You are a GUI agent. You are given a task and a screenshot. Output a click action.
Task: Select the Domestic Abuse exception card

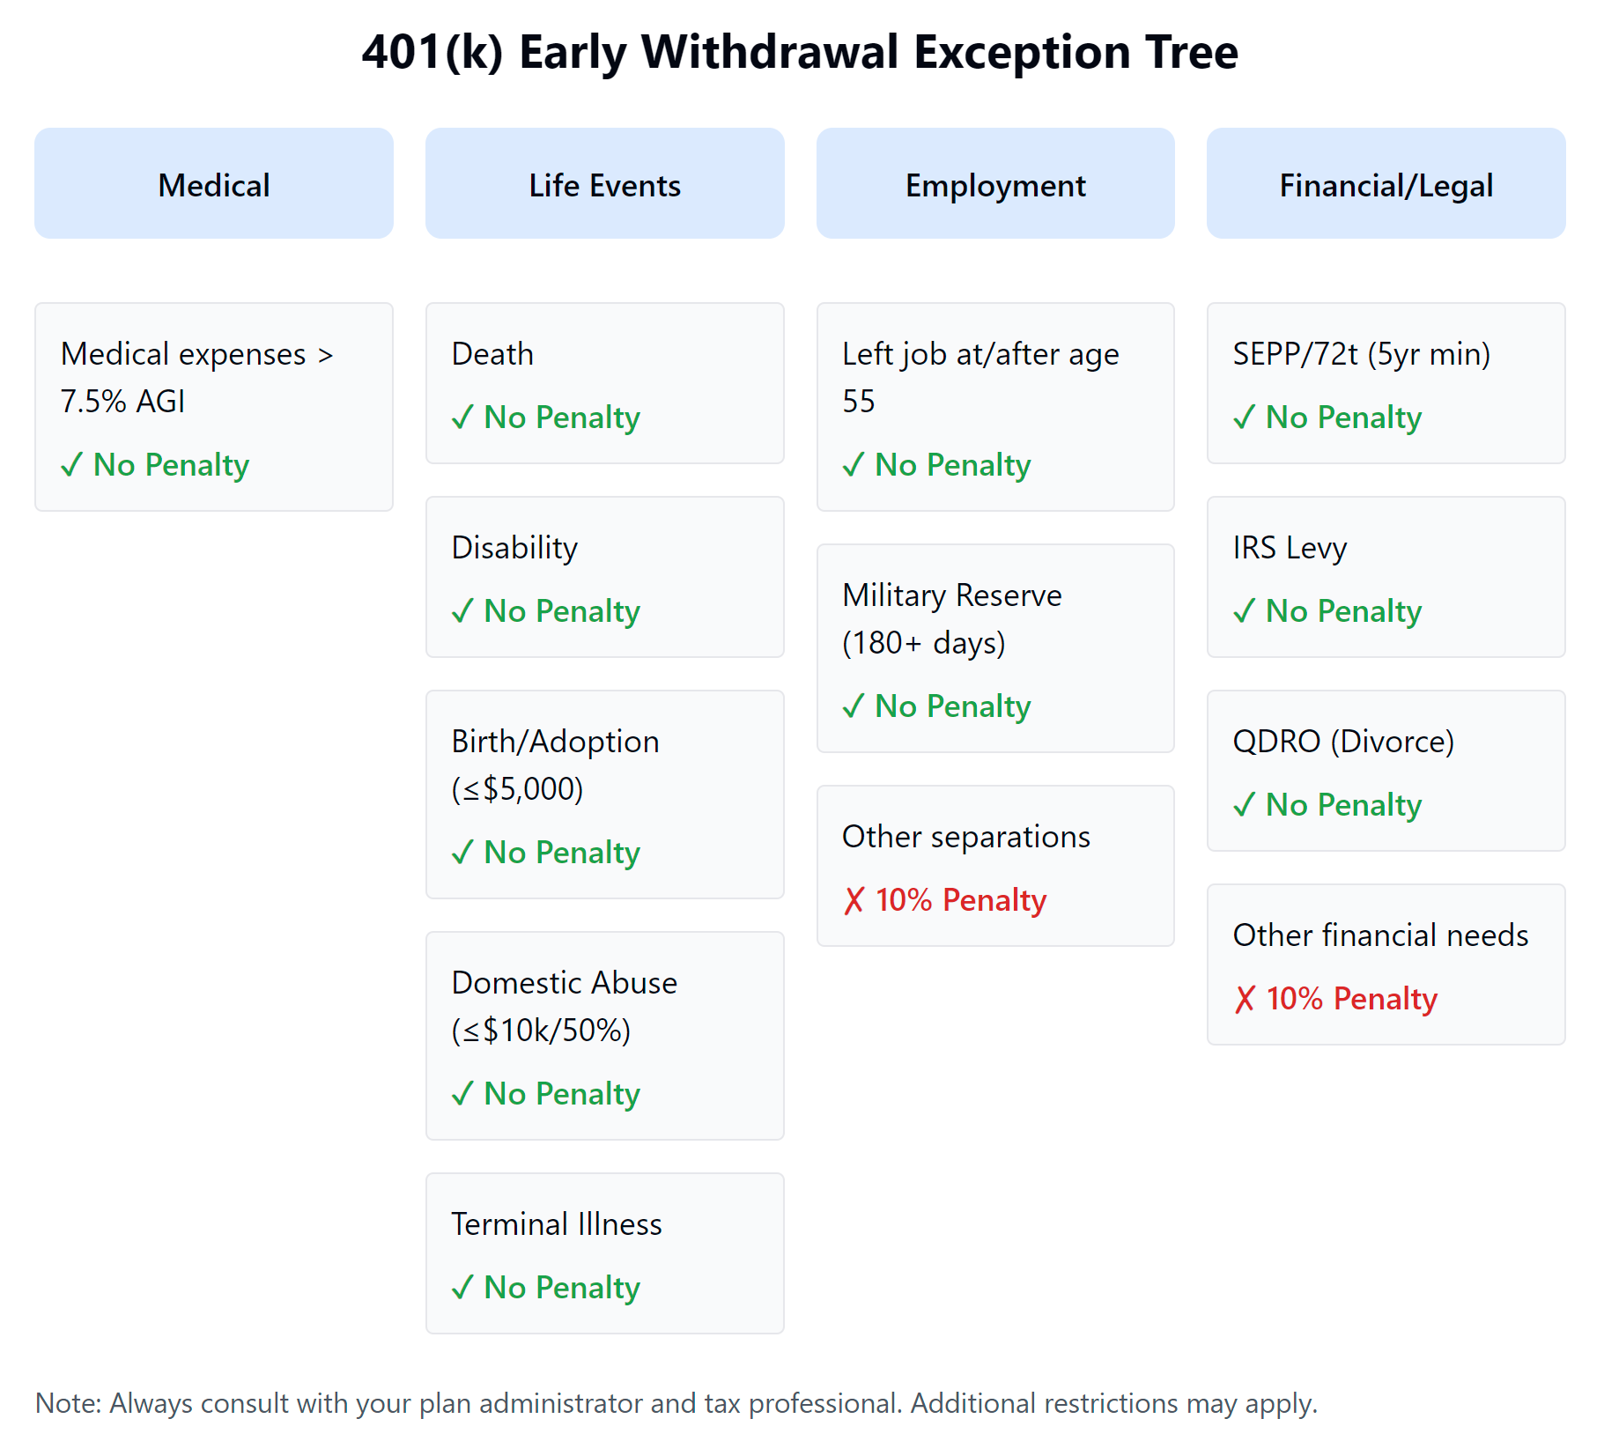click(x=604, y=1036)
